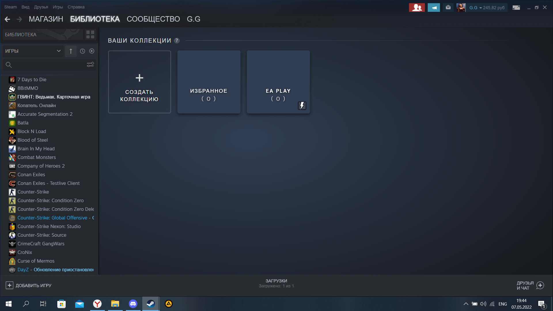Click the G.G profile avatar
The height and width of the screenshot is (311, 553).
point(461,7)
